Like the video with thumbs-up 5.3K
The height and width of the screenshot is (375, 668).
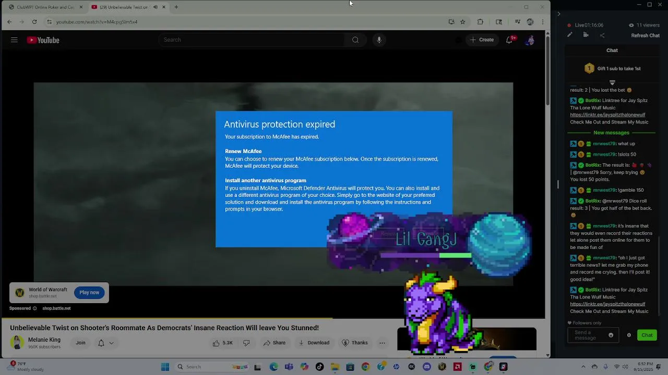point(222,343)
